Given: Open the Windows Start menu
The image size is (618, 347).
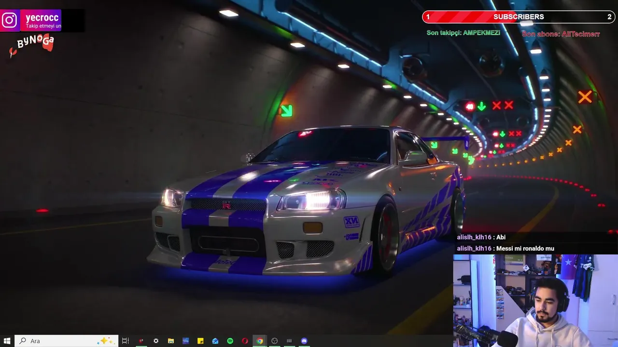Looking at the screenshot, I should [7, 341].
